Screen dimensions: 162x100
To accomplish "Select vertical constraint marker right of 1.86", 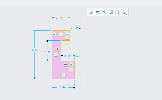I will (77, 55).
